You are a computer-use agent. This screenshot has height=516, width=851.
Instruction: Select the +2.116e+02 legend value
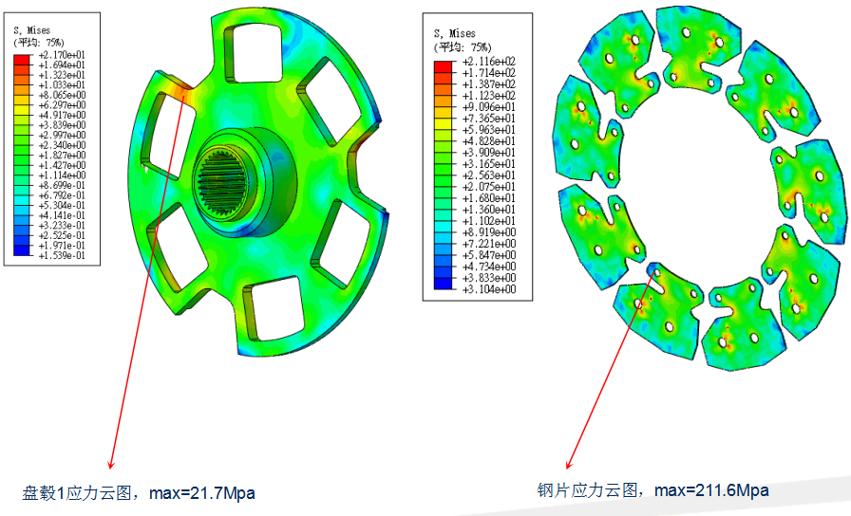tap(488, 62)
